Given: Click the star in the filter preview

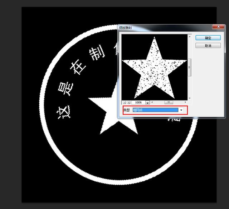Looking at the screenshot, I should (x=154, y=69).
